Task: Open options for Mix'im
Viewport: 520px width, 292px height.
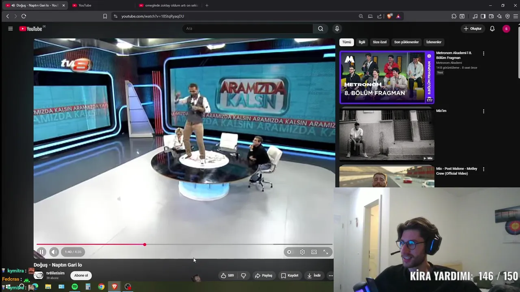Action: coord(483,111)
